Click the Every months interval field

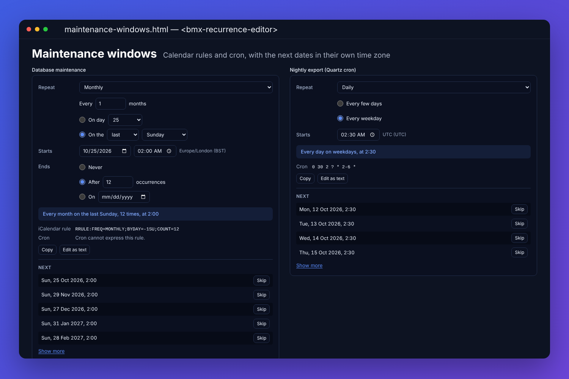111,103
